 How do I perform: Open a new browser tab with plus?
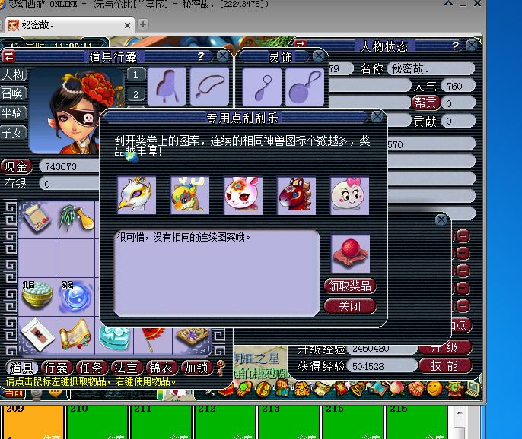tap(142, 24)
